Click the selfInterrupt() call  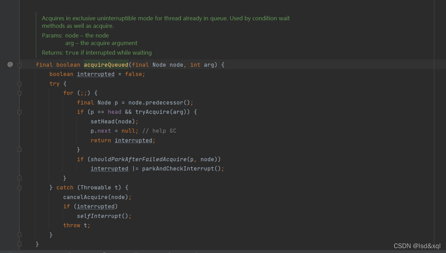point(102,216)
